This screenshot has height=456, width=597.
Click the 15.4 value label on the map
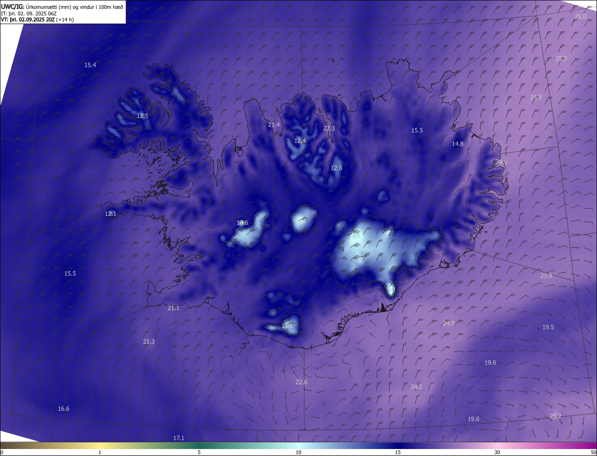tap(90, 65)
